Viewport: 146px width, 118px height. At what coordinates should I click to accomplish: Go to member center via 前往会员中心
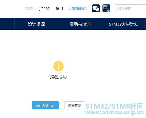45,105
